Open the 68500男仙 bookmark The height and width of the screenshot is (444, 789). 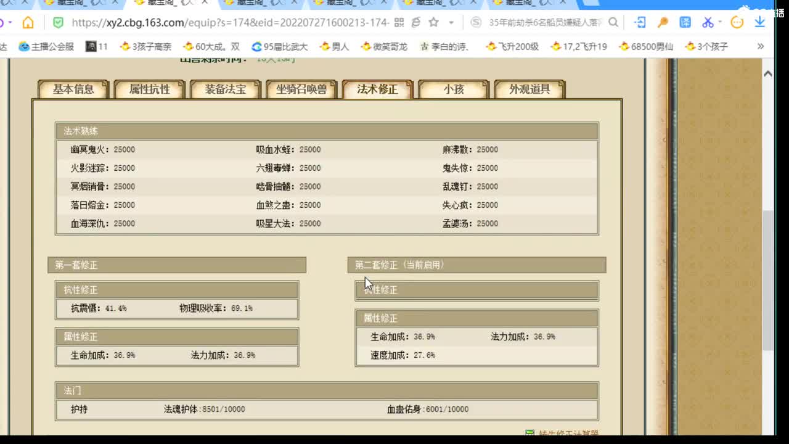click(646, 46)
